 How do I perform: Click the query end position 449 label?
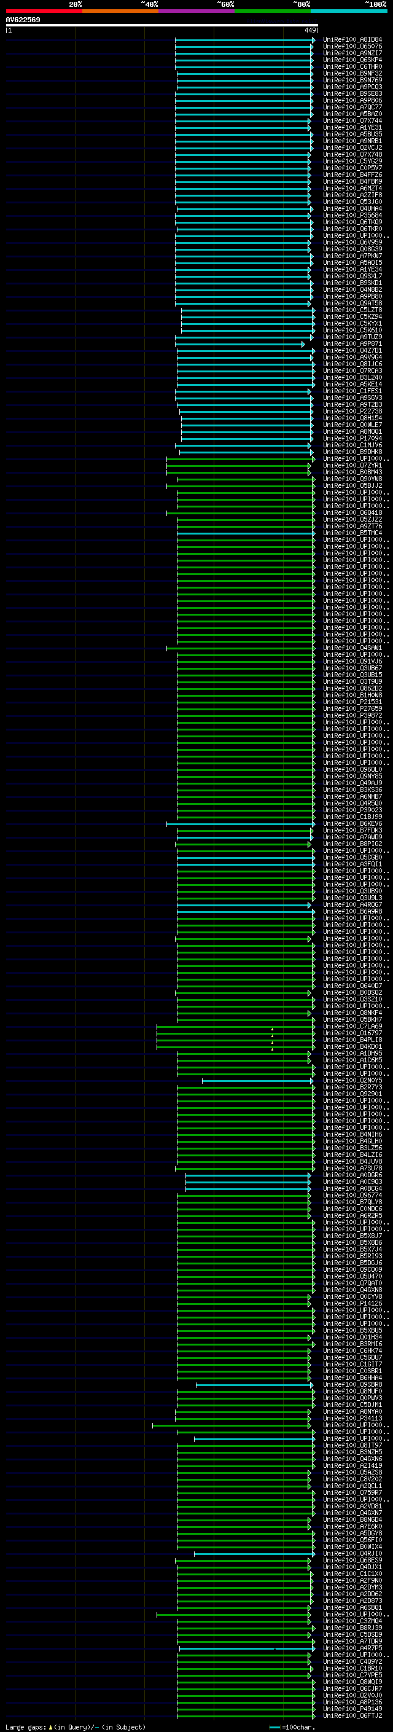(x=310, y=30)
